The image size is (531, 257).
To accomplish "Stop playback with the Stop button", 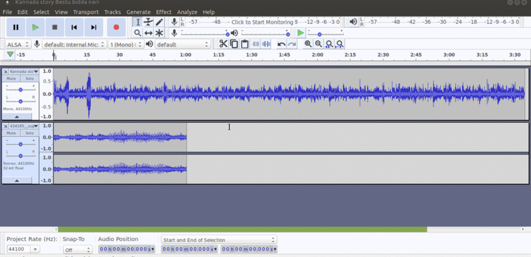I will pos(54,27).
